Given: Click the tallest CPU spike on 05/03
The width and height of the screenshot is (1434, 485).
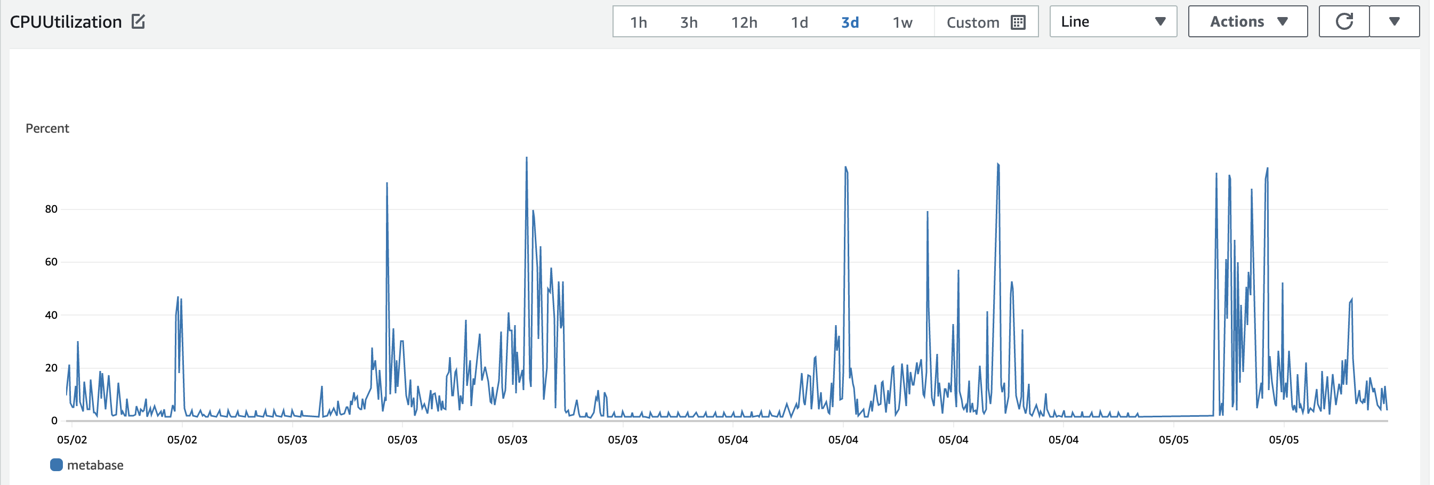Looking at the screenshot, I should [527, 159].
